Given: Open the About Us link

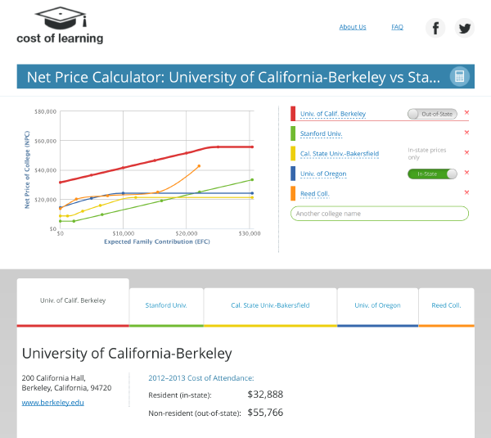Looking at the screenshot, I should pyautogui.click(x=353, y=27).
